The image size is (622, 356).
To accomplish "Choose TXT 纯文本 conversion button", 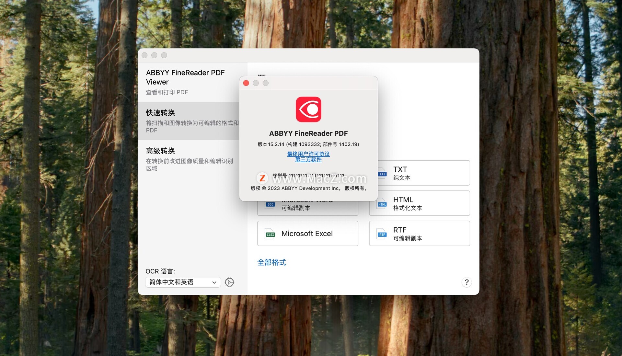I will click(424, 173).
